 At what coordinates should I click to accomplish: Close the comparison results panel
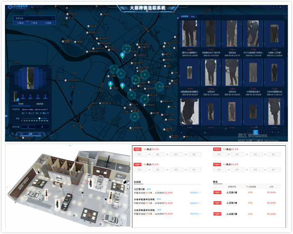point(285,16)
